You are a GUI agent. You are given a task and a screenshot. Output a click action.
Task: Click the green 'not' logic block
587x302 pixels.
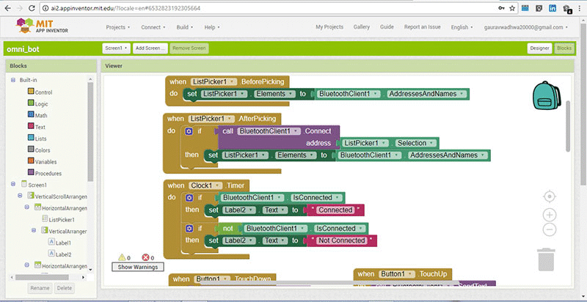coord(228,229)
